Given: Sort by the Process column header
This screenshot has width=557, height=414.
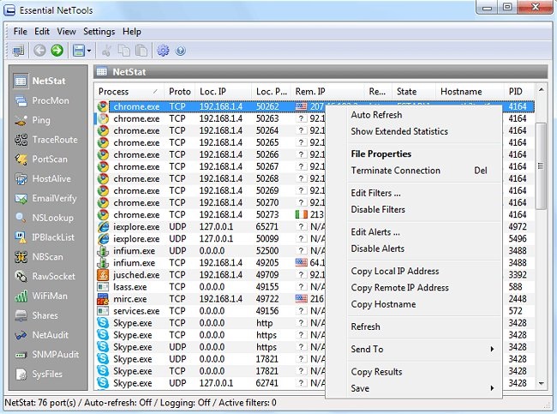Looking at the screenshot, I should tap(129, 92).
